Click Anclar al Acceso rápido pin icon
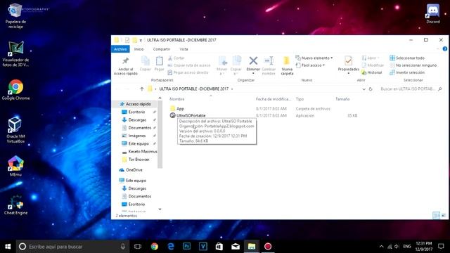Screen dimensions: 450x253 (125, 61)
